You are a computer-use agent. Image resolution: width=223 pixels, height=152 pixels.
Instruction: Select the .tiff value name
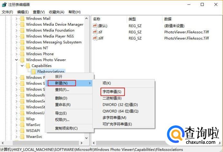[x=101, y=38]
